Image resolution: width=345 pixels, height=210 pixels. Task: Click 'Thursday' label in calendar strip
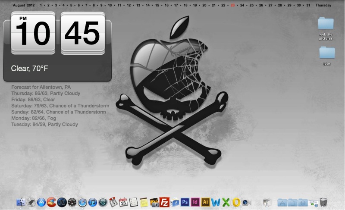tap(323, 5)
